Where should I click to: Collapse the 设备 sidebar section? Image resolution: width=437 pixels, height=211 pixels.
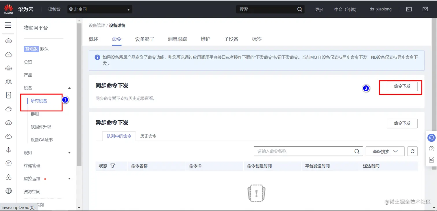(69, 88)
